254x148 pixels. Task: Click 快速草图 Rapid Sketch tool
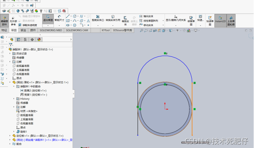210,21
